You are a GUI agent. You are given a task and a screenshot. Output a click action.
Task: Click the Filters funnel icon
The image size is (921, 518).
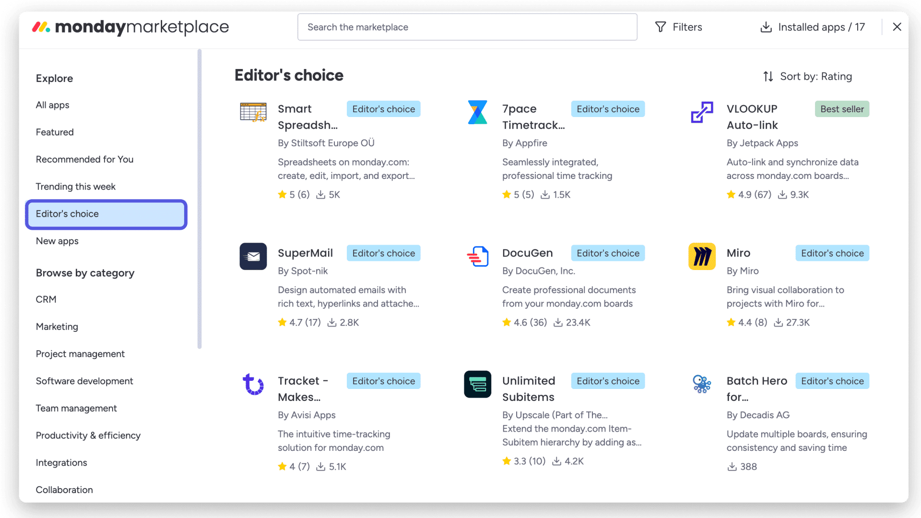click(661, 27)
